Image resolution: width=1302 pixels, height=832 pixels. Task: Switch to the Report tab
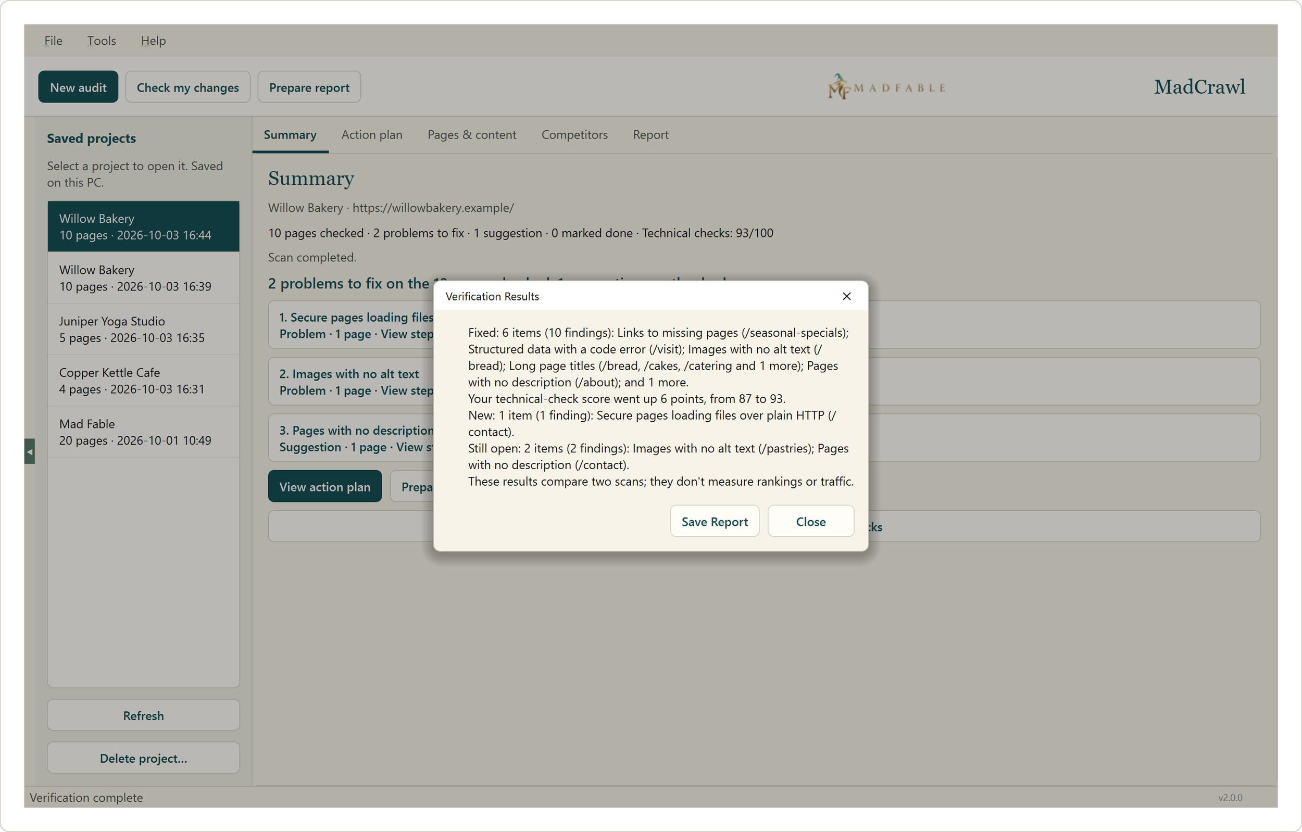pyautogui.click(x=650, y=135)
